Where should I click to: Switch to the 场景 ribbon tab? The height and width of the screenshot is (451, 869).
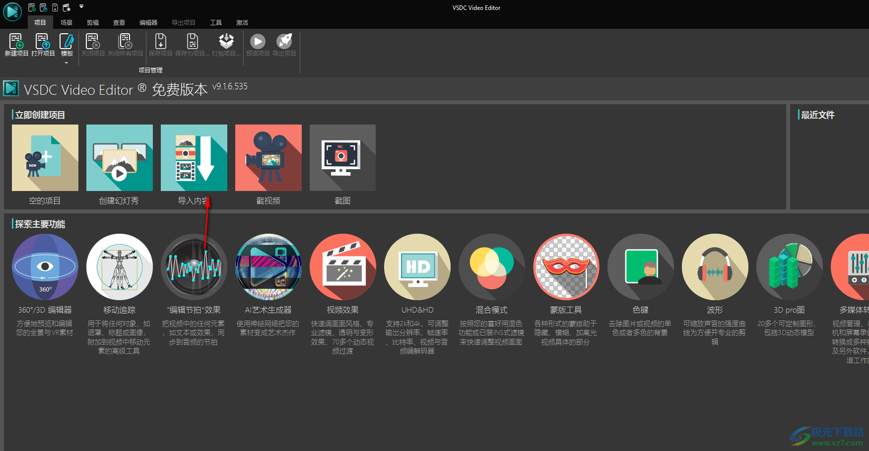tap(67, 23)
